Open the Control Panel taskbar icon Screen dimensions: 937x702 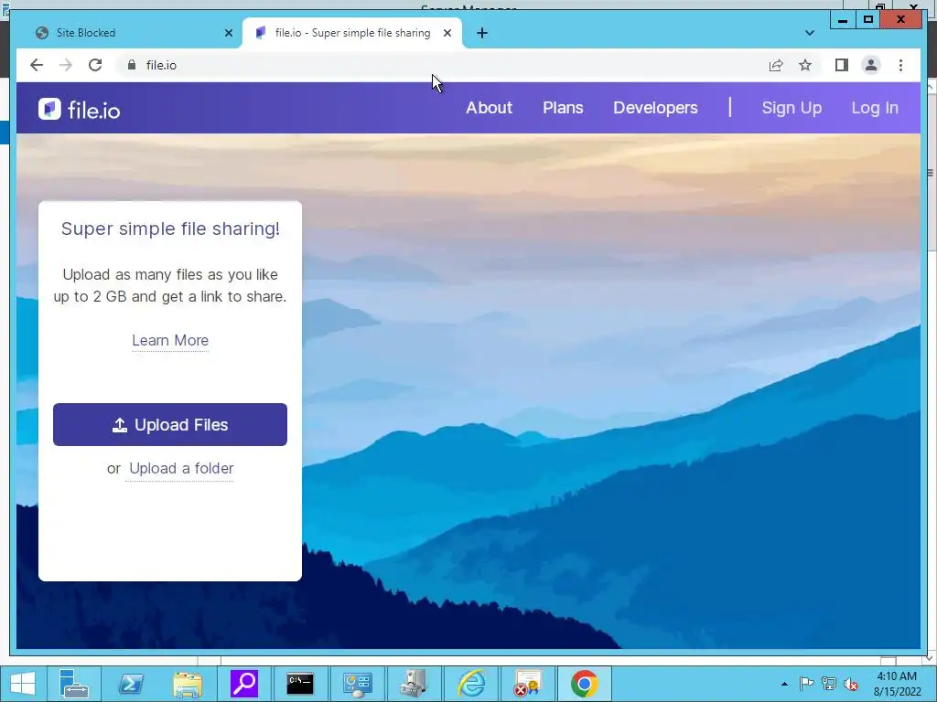(x=357, y=684)
